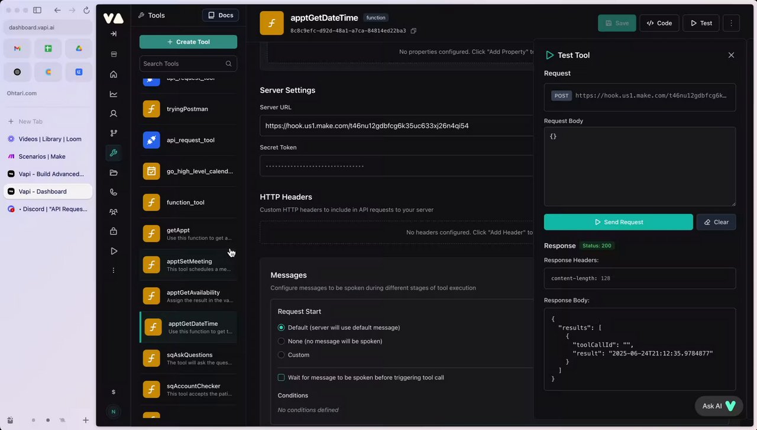Image resolution: width=757 pixels, height=430 pixels.
Task: Enable wait for message before tool call
Action: 282,377
